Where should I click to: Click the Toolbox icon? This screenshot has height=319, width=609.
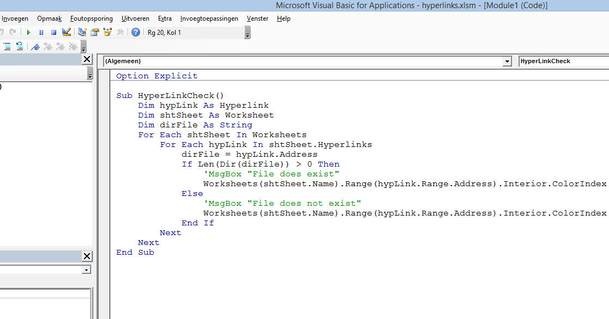(x=120, y=32)
